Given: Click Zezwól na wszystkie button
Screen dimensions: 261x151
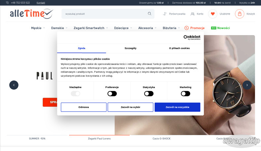Looking at the screenshot, I should (177, 107).
